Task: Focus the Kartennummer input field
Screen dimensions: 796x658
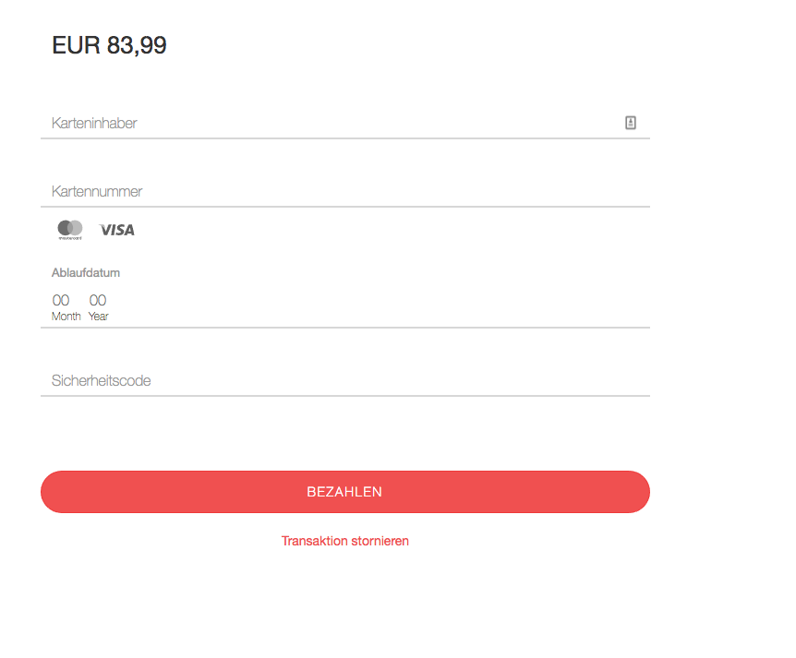Action: 345,192
